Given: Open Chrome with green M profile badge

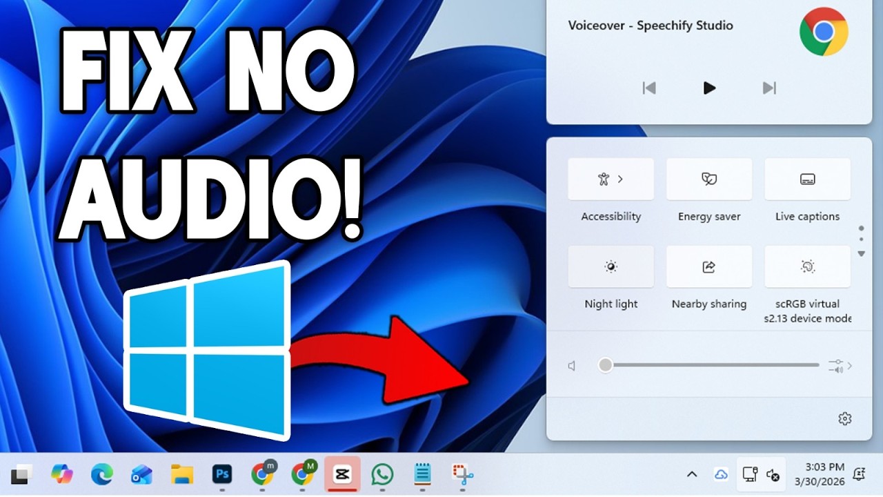Looking at the screenshot, I should pyautogui.click(x=303, y=473).
